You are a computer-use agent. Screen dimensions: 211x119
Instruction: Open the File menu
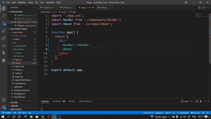(x=8, y=2)
